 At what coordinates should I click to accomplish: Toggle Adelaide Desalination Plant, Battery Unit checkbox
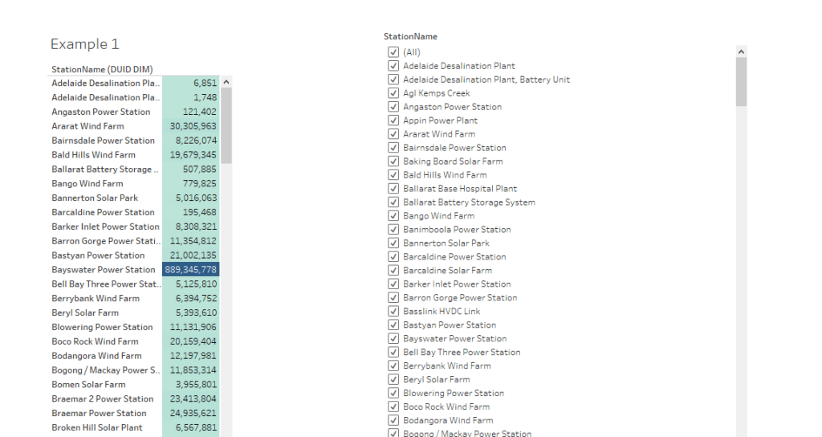point(393,80)
